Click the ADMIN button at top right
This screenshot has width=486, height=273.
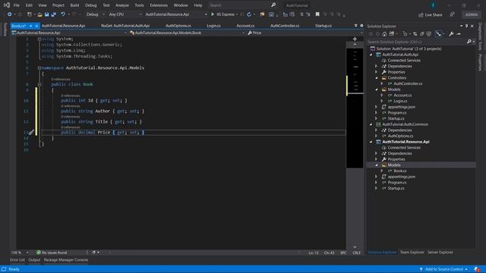click(471, 14)
